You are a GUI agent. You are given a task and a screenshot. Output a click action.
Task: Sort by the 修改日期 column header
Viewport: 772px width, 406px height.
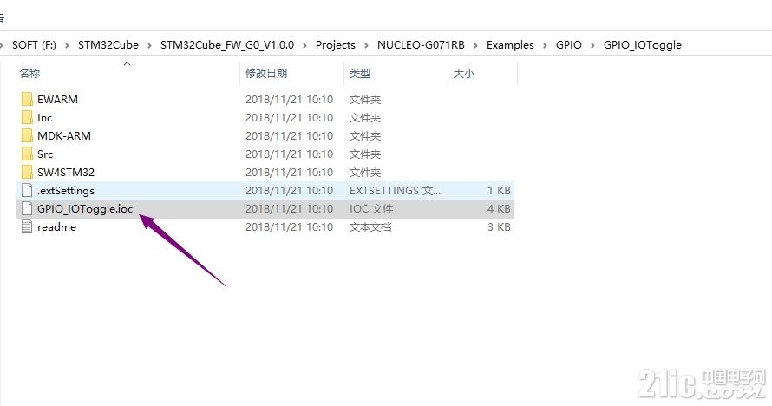[x=266, y=74]
